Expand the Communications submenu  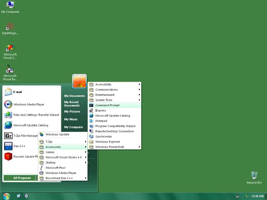(115, 90)
